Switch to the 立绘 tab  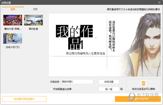(35, 9)
